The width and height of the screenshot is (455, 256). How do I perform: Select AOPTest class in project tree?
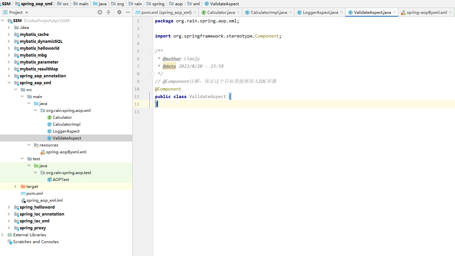tap(58, 180)
